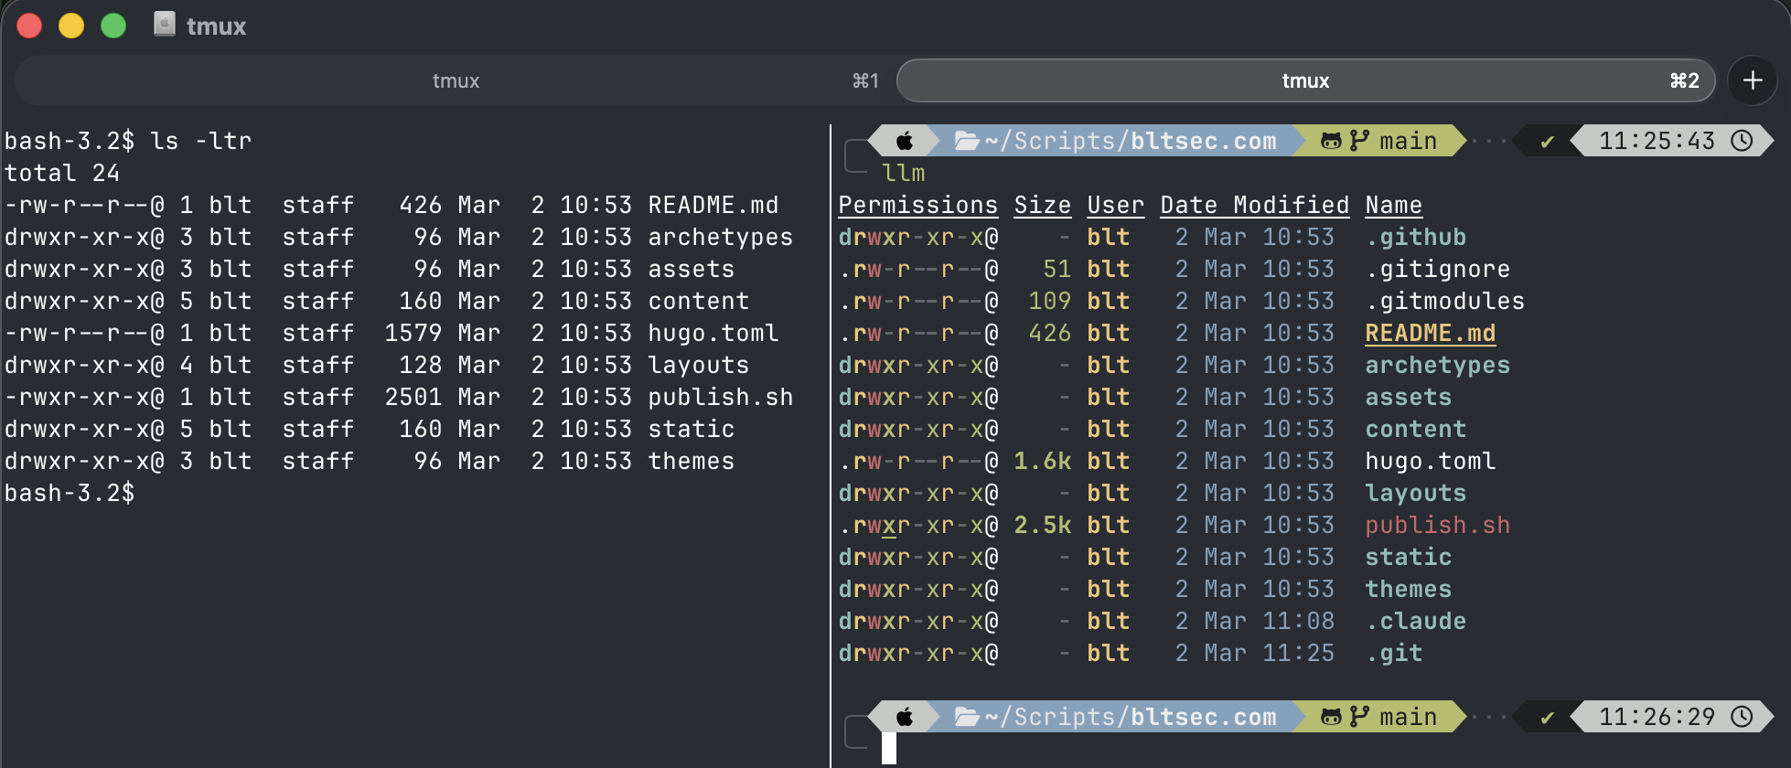The width and height of the screenshot is (1791, 768).
Task: Click the new tab plus button
Action: click(1752, 80)
